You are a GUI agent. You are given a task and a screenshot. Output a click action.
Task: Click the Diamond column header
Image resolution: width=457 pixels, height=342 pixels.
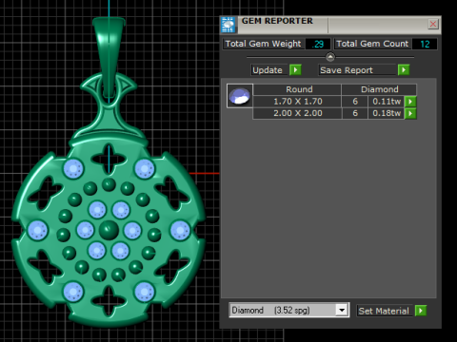pos(379,89)
